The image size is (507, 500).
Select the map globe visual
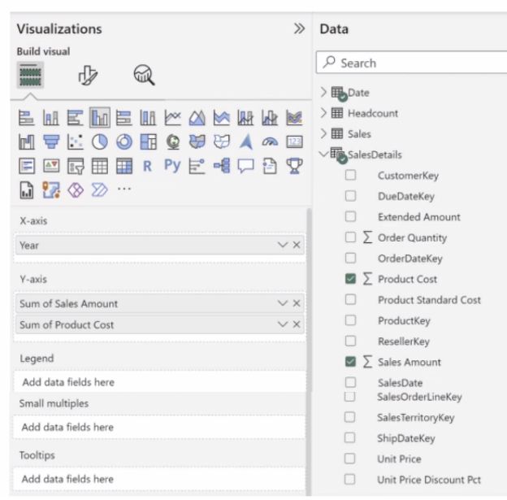[173, 141]
